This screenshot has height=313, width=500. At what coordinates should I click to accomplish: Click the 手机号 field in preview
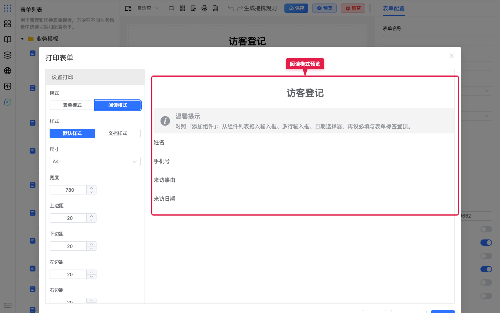162,161
